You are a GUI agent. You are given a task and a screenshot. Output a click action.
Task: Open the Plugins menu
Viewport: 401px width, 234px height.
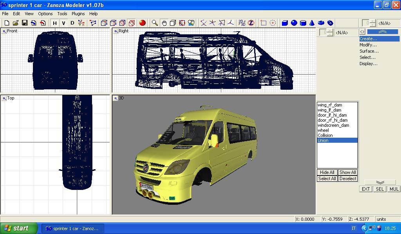coord(78,14)
